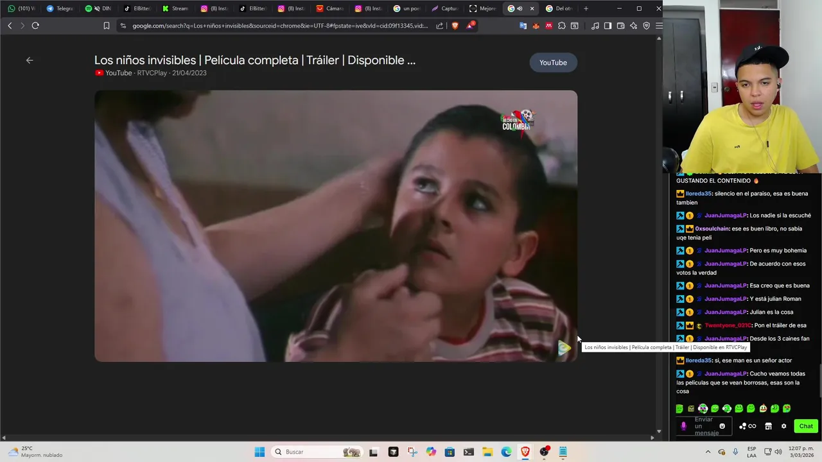
Task: Click the YouTube button beside the title
Action: pyautogui.click(x=553, y=62)
